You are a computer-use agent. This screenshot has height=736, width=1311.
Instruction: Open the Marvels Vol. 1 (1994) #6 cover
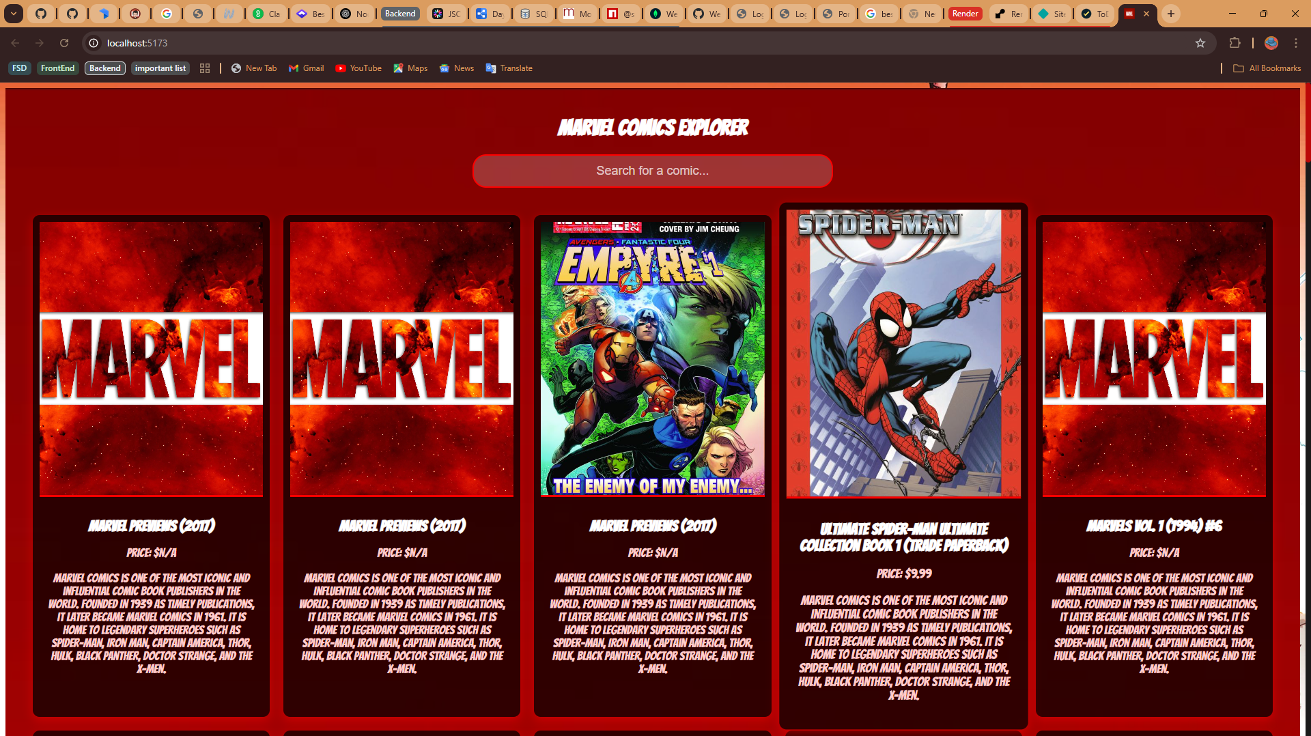pyautogui.click(x=1154, y=359)
